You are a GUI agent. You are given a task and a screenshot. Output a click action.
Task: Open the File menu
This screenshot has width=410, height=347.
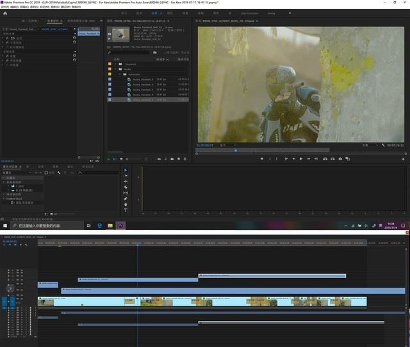click(x=6, y=6)
